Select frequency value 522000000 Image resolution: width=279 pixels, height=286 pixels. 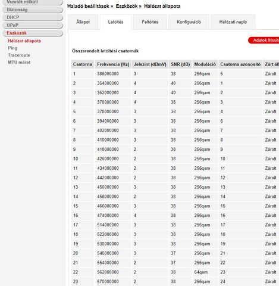(x=108, y=234)
